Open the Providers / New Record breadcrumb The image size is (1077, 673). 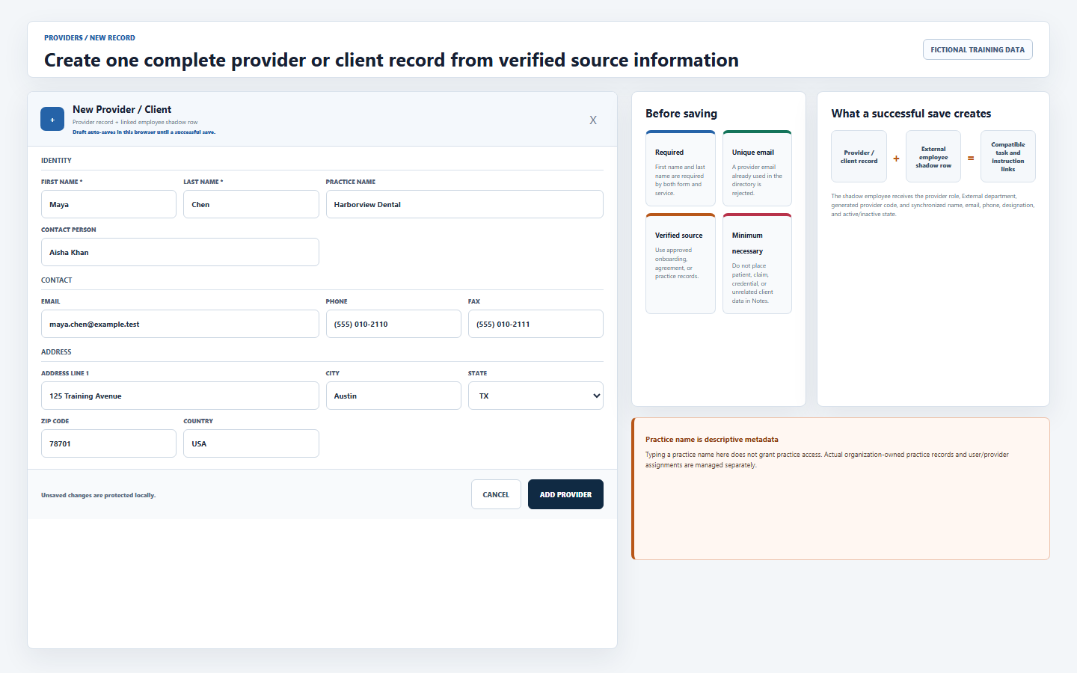(x=90, y=37)
